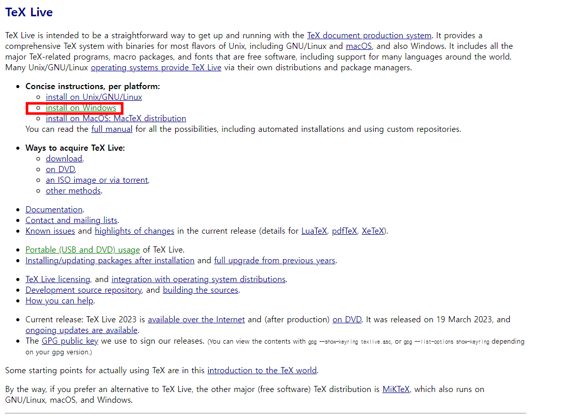
Task: Open the TeX document production system link
Action: (x=369, y=36)
